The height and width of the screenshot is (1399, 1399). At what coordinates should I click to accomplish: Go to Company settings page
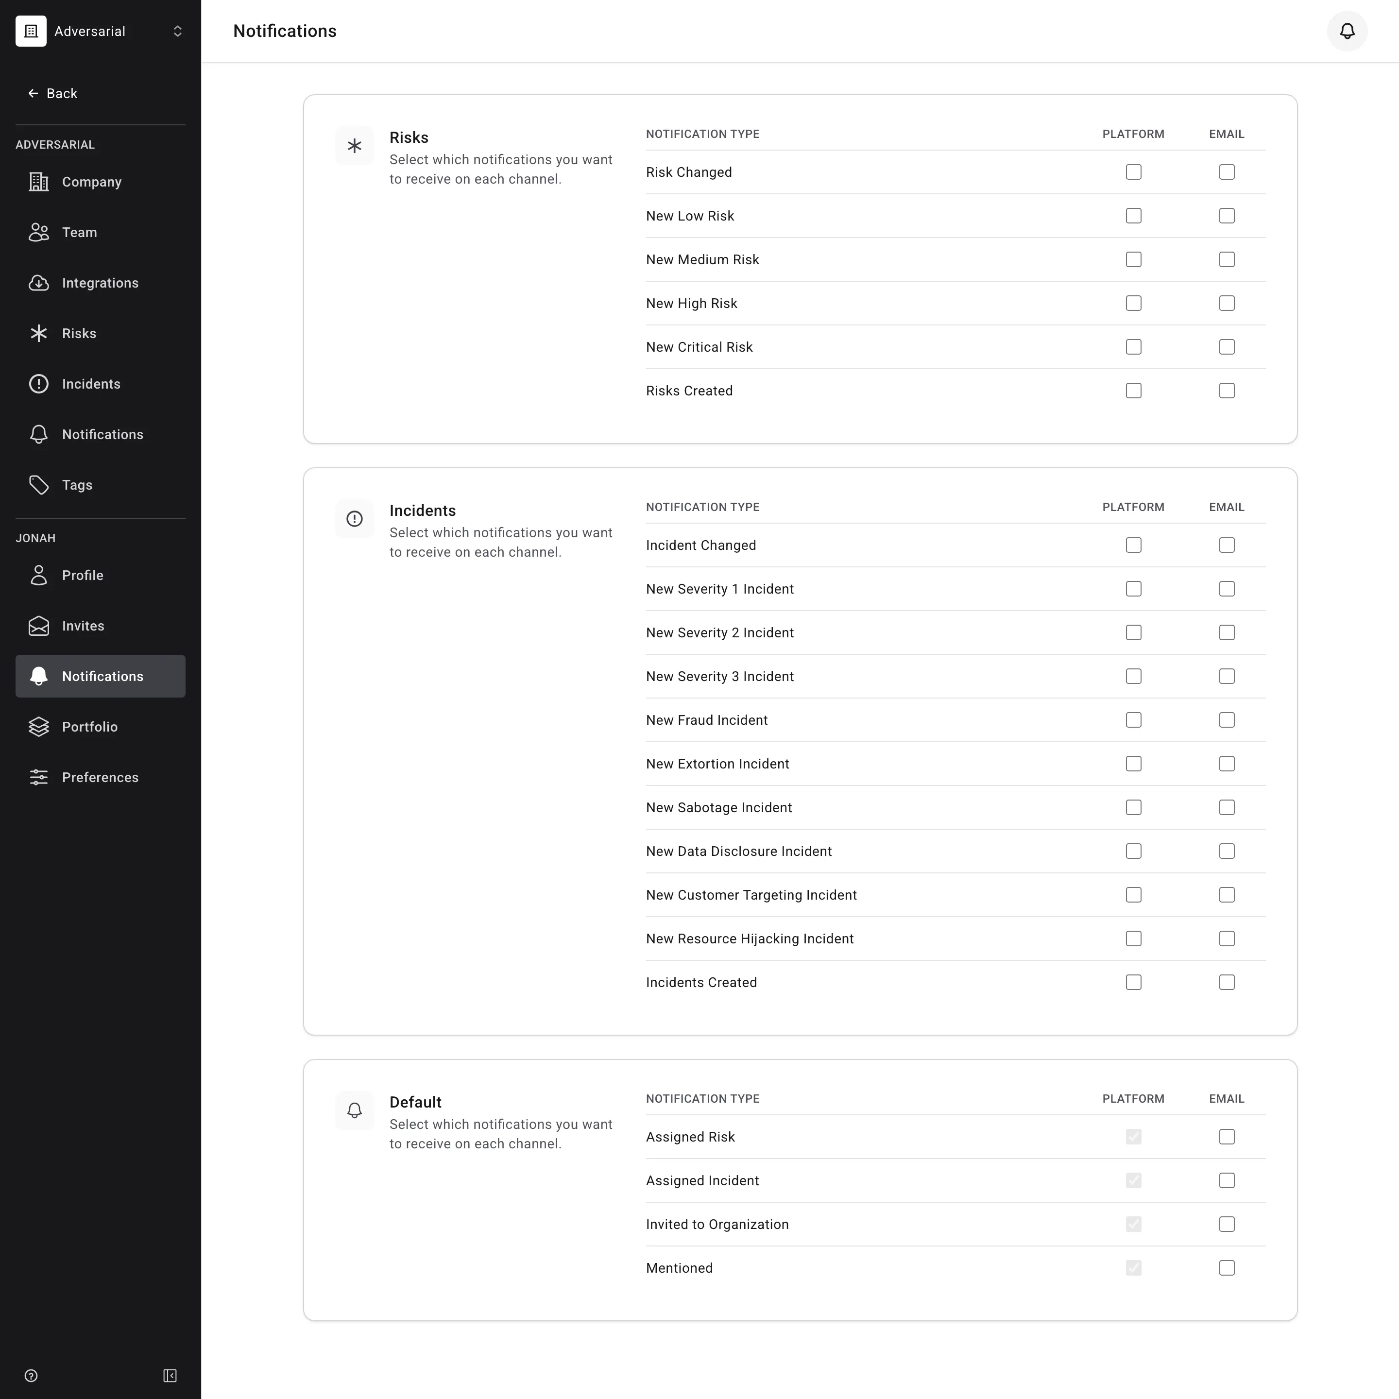tap(100, 182)
